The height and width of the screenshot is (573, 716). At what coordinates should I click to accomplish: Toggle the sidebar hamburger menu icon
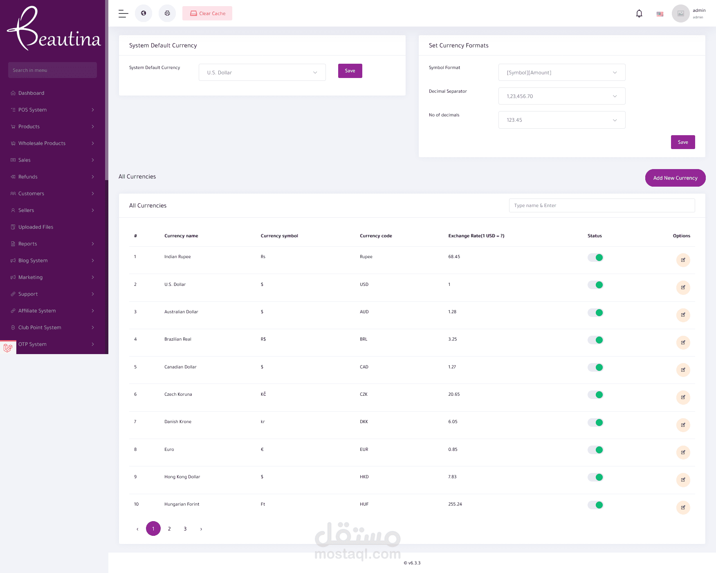coord(123,13)
